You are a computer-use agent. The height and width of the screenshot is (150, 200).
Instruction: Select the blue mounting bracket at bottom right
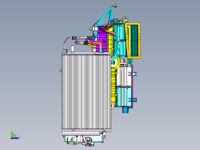point(125,110)
